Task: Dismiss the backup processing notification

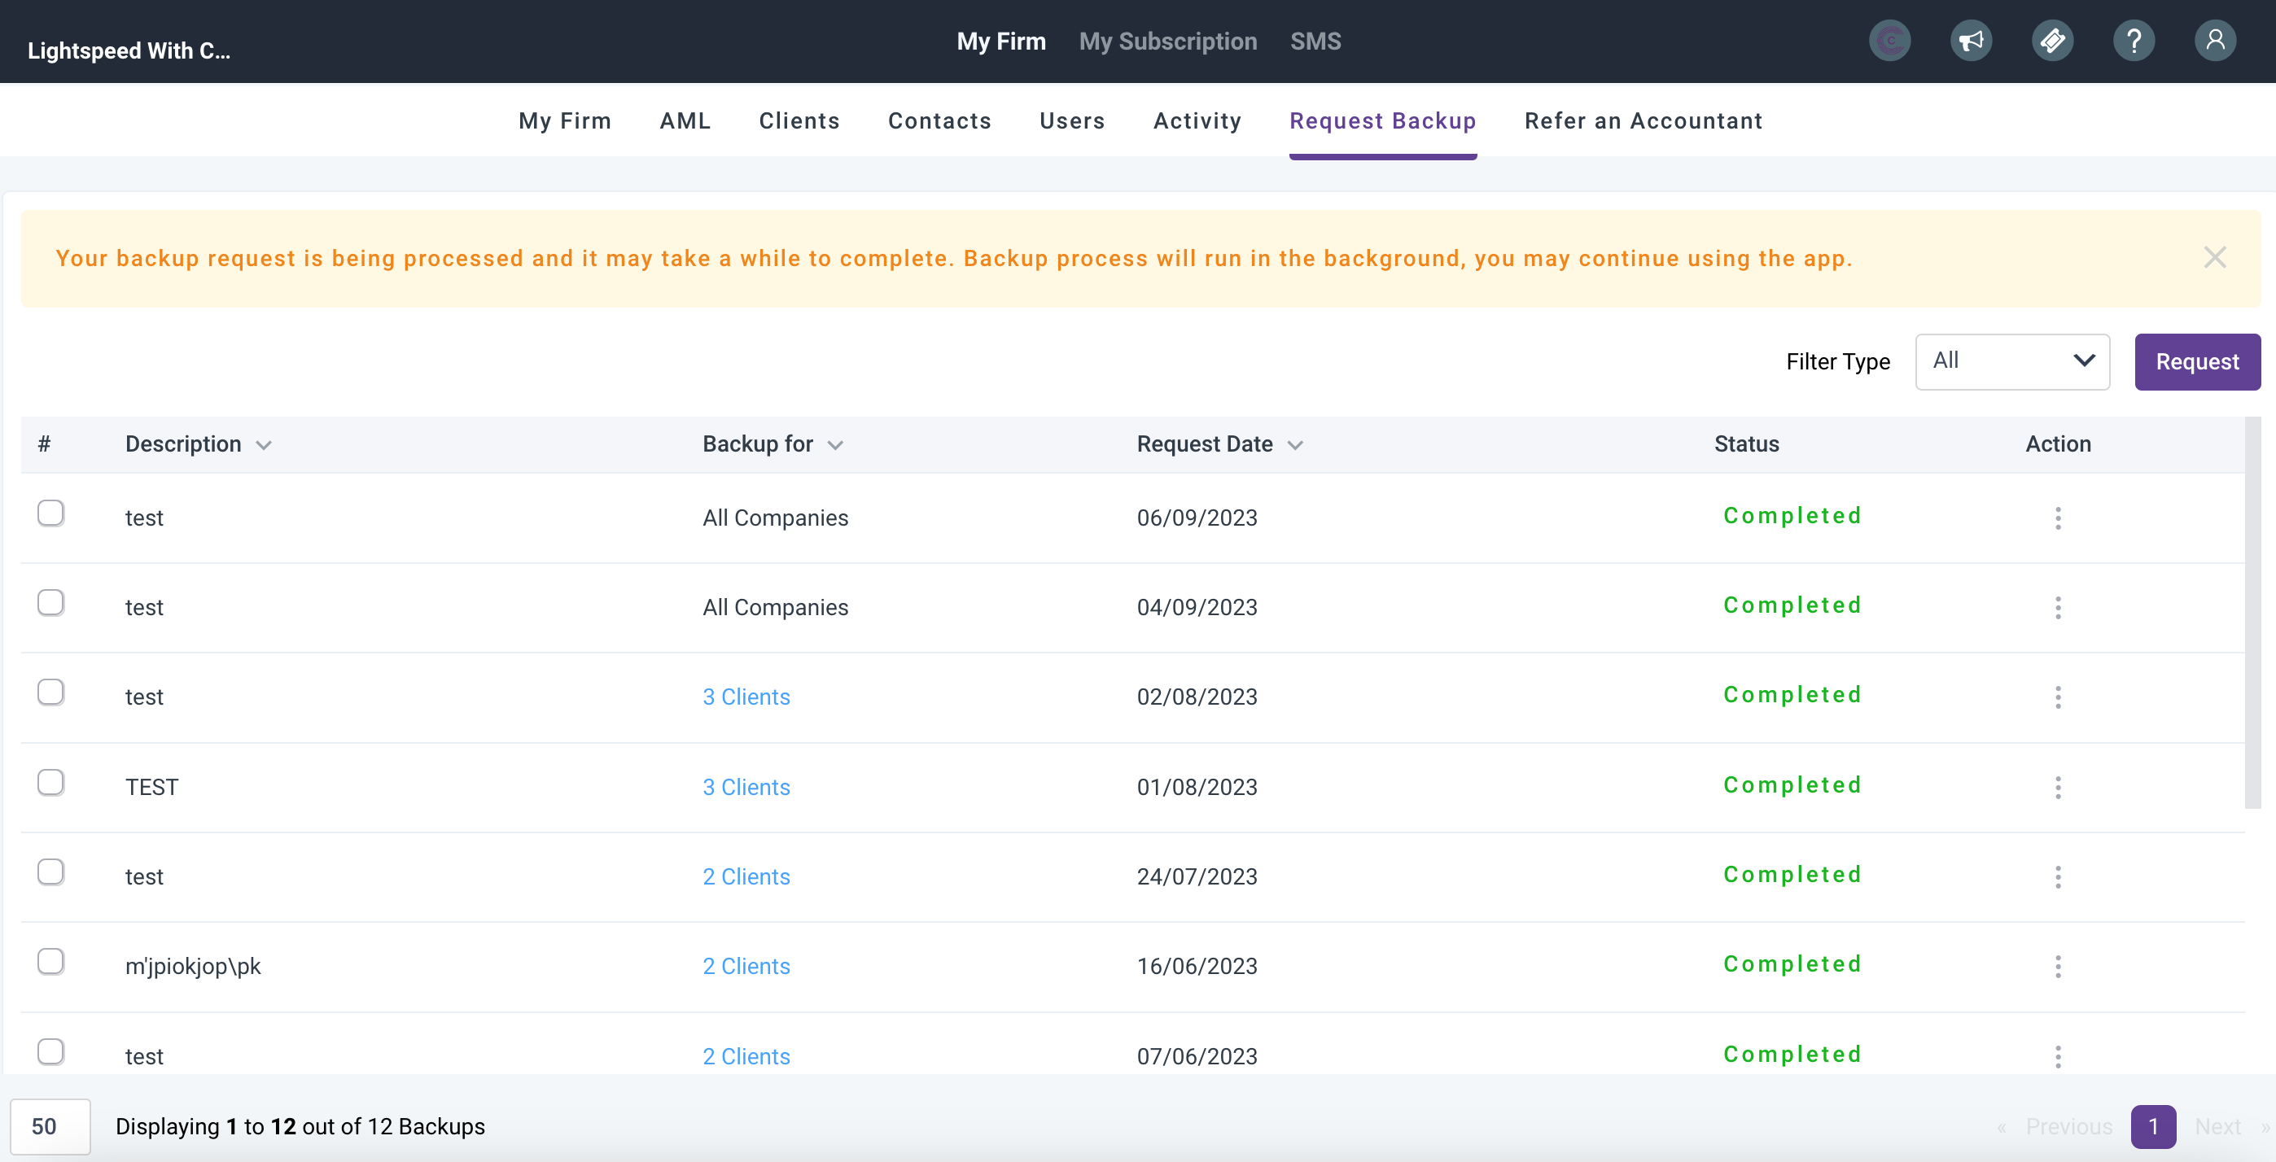Action: 2214,258
